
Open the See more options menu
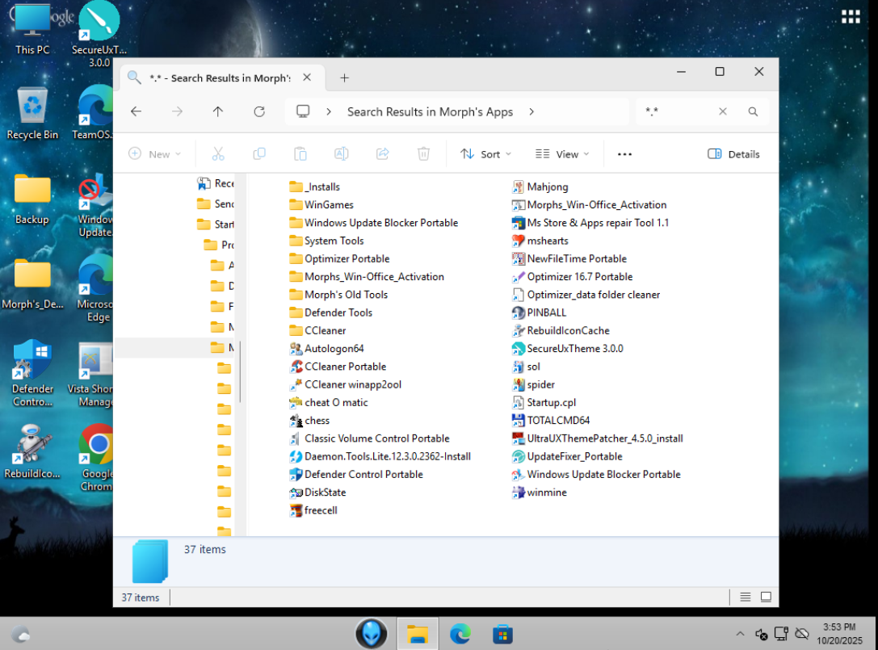[x=624, y=154]
